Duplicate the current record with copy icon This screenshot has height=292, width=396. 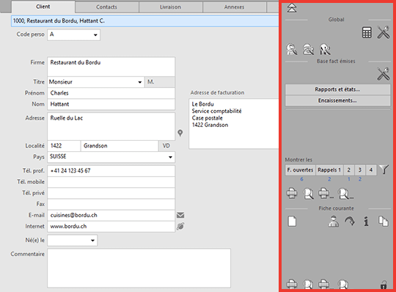click(x=383, y=222)
